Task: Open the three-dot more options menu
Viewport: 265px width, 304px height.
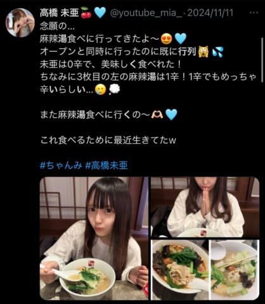Action: [254, 13]
